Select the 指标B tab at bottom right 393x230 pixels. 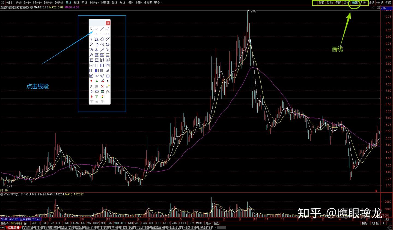[x=366, y=223]
